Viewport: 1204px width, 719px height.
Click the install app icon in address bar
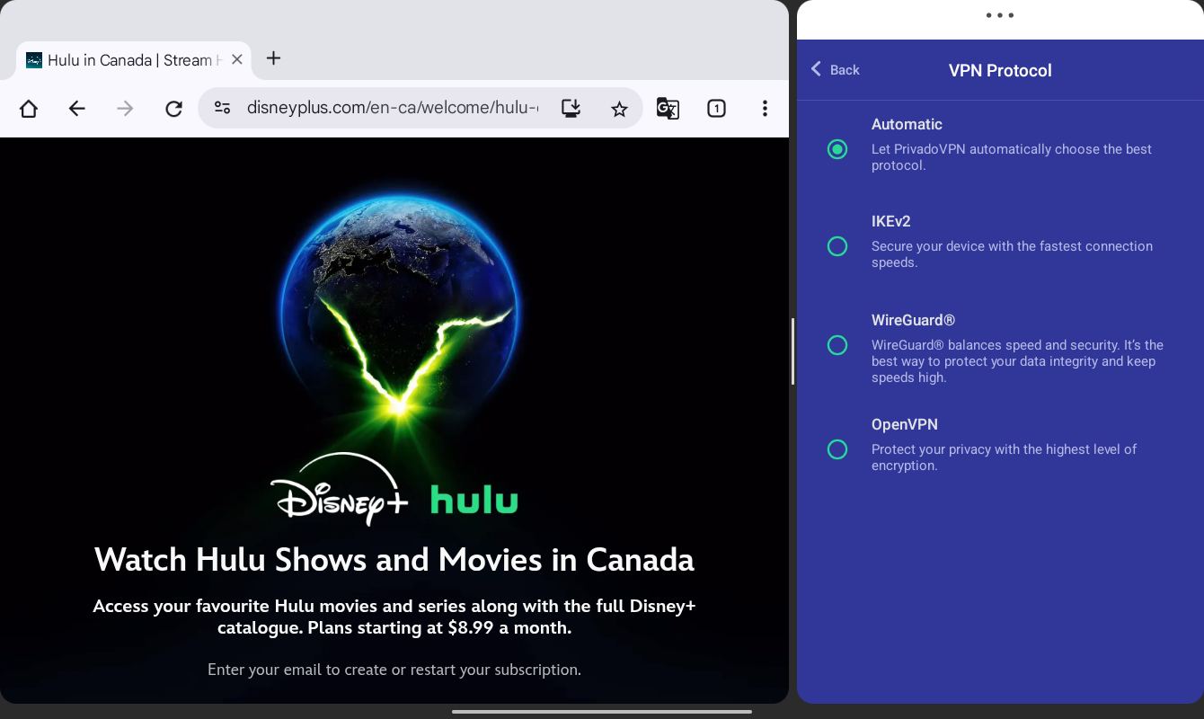571,109
